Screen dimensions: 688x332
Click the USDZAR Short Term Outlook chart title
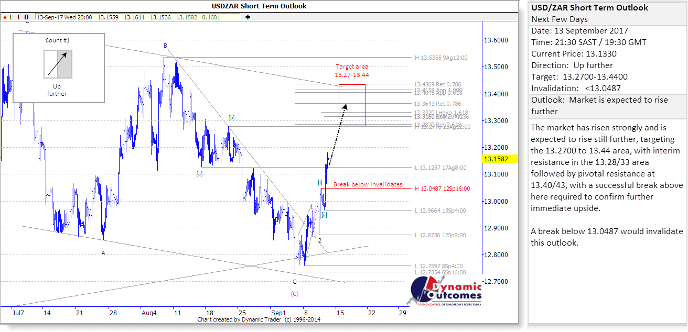click(259, 6)
